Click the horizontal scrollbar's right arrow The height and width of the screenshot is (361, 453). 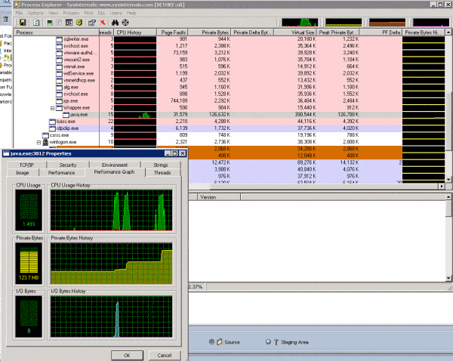(442, 187)
